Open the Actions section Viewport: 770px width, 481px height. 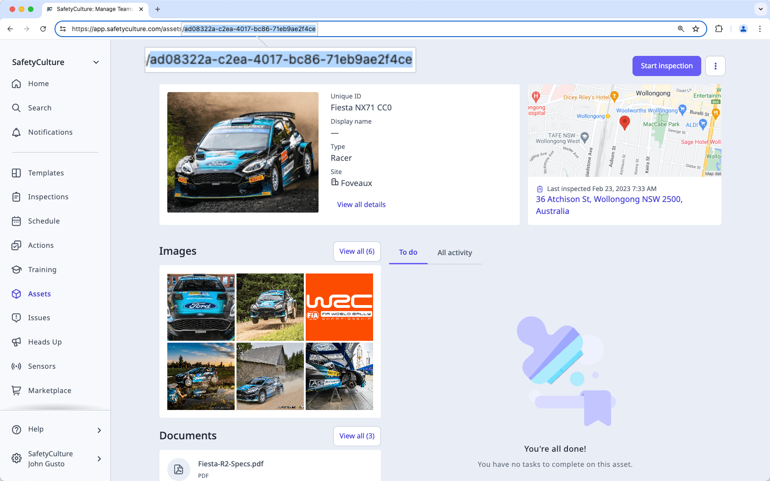(x=41, y=245)
